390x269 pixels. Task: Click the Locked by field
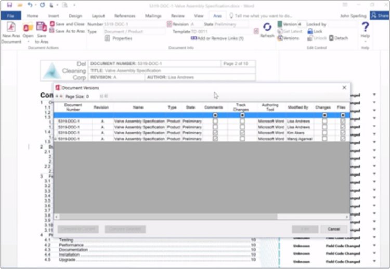342,24
